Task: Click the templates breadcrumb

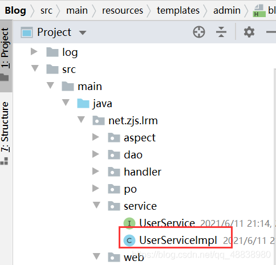Action: (178, 10)
